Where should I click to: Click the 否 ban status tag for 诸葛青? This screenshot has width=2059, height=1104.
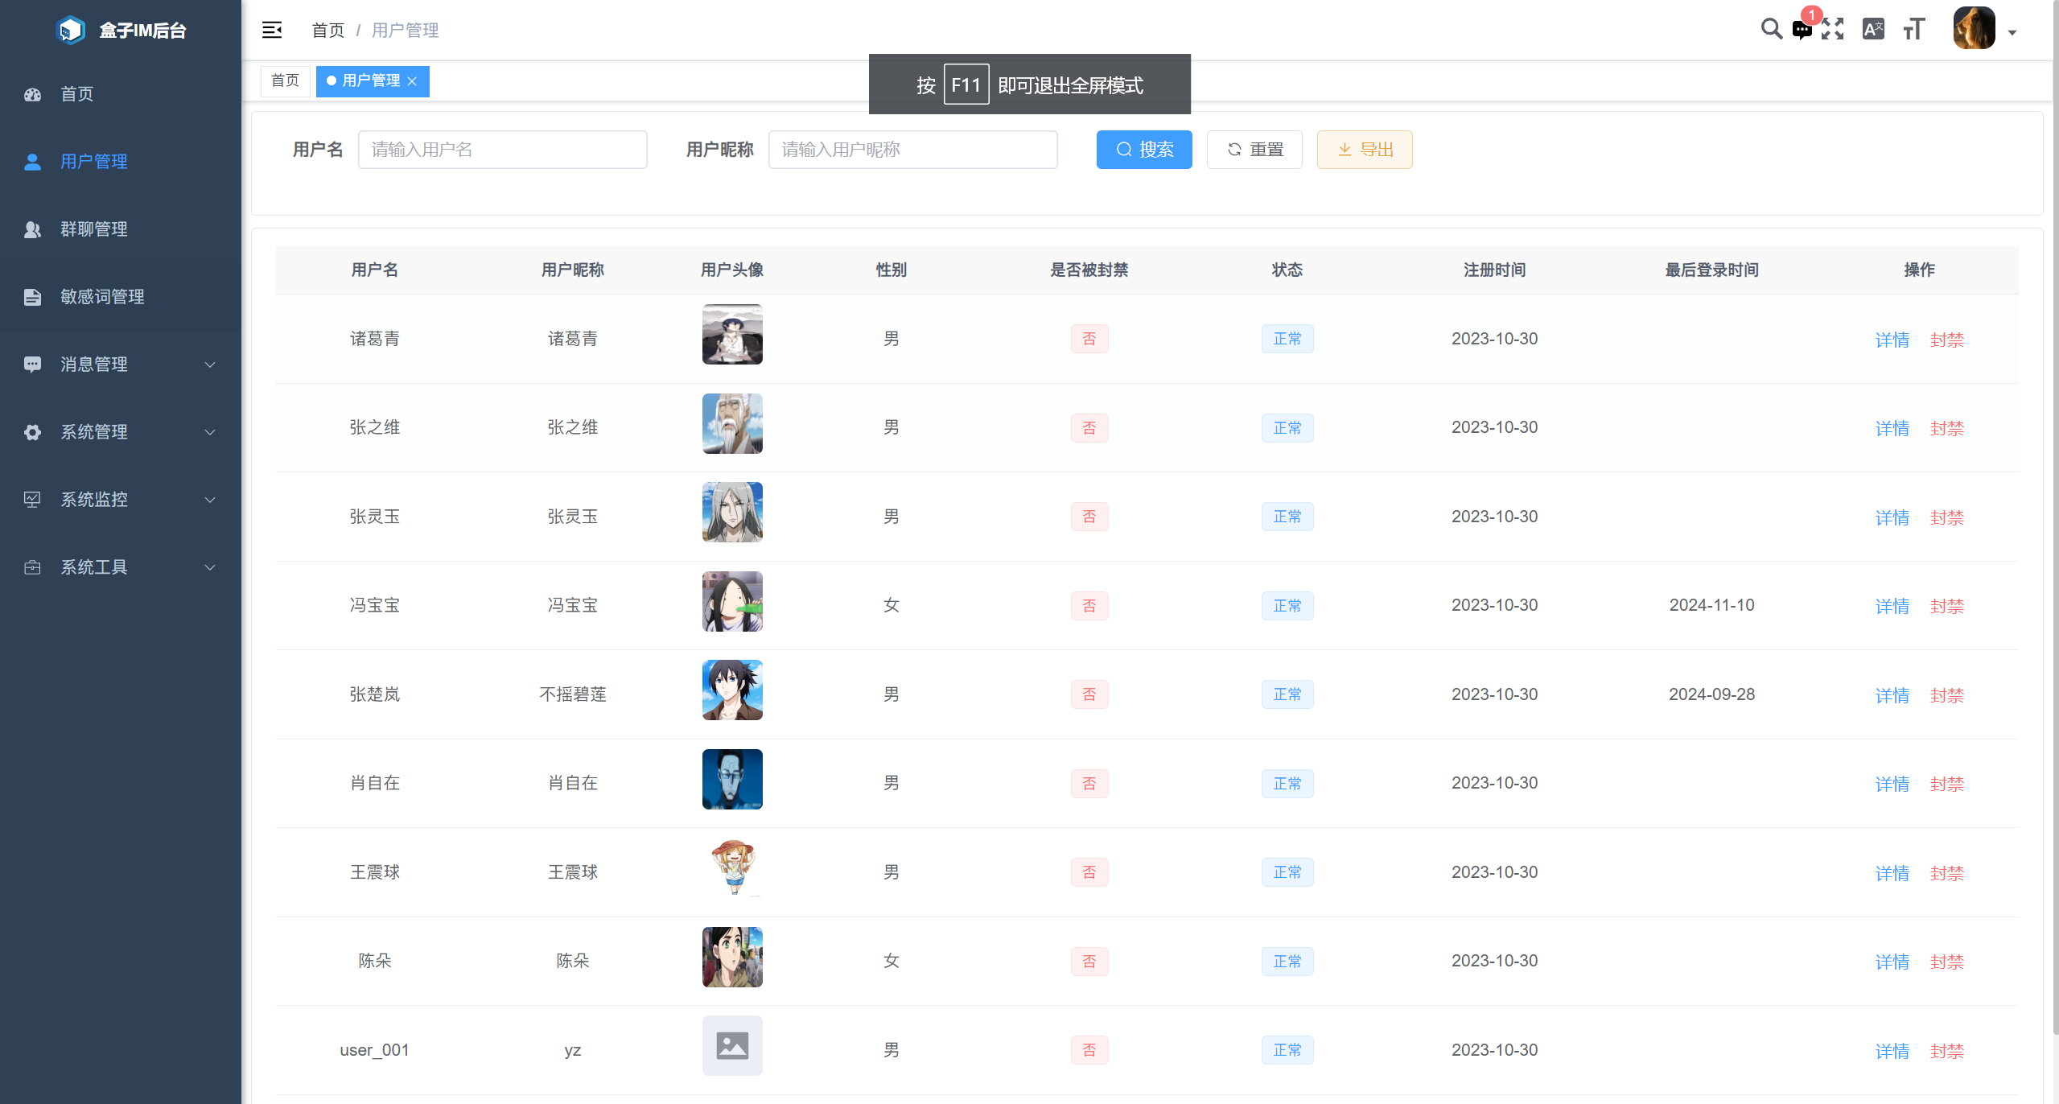[x=1089, y=339]
